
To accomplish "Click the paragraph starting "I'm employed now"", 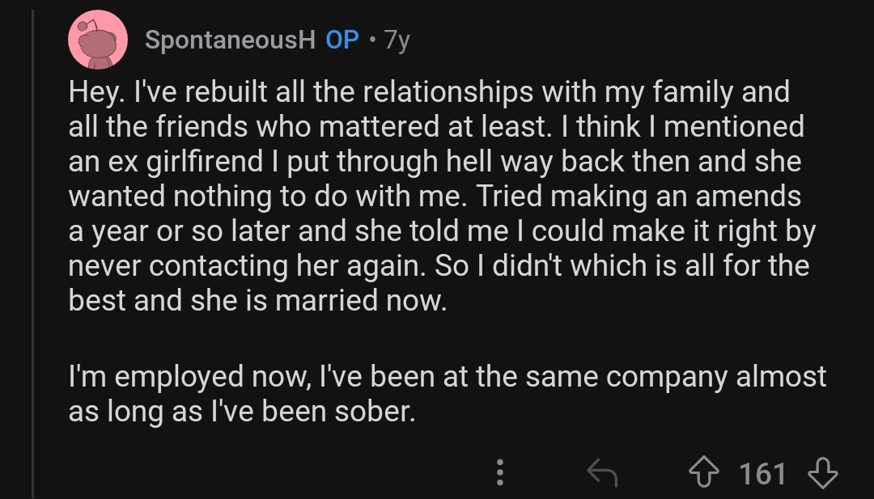I will [x=447, y=394].
